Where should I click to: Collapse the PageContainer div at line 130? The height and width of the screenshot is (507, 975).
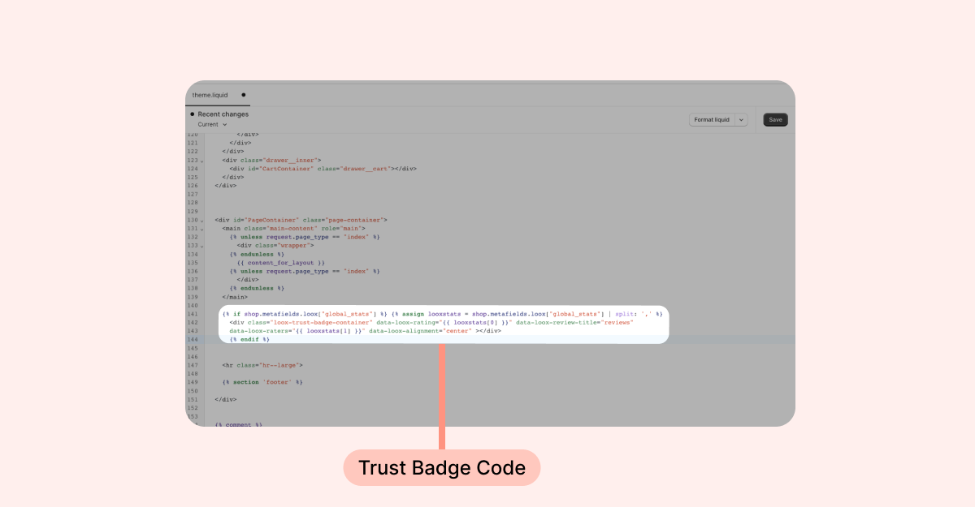[202, 220]
